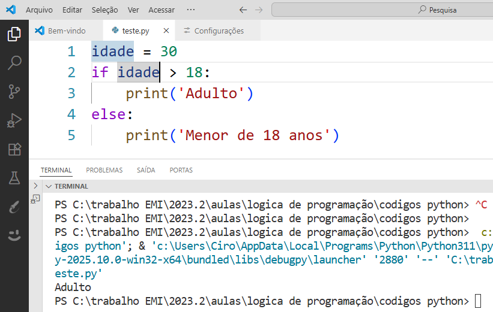
Task: Close the teste.py editor tab
Action: [166, 31]
